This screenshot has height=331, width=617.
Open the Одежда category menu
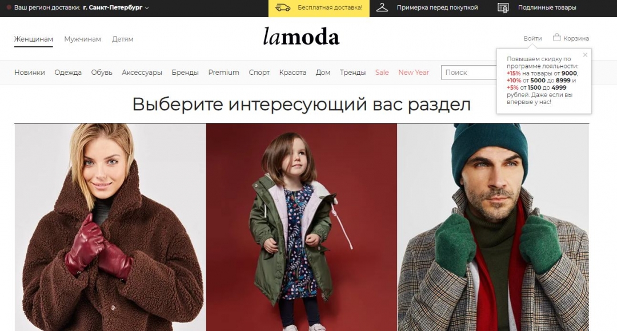point(68,73)
